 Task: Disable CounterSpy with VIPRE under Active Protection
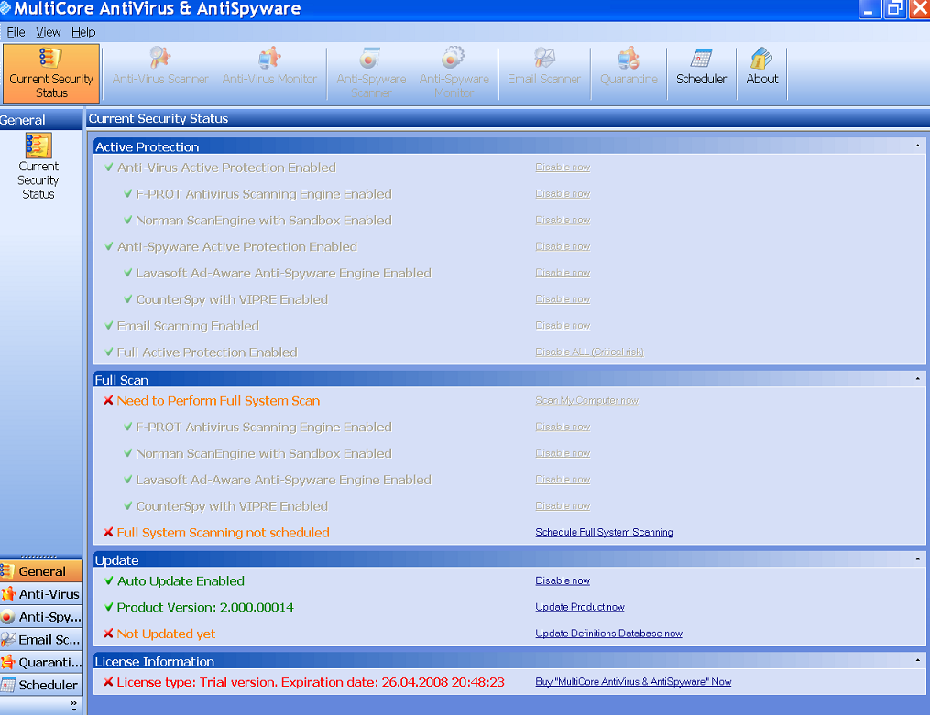(563, 299)
